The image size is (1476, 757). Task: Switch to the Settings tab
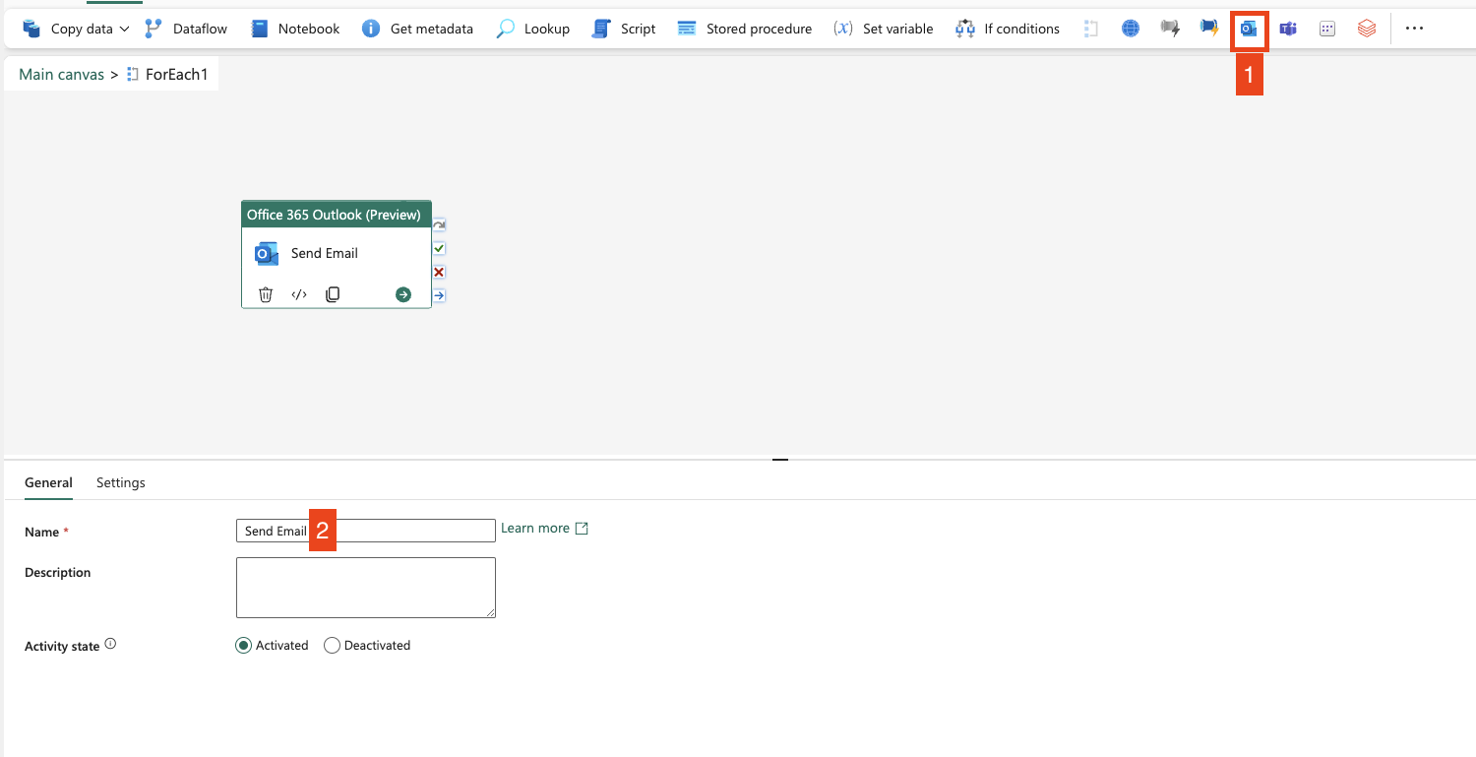(121, 482)
